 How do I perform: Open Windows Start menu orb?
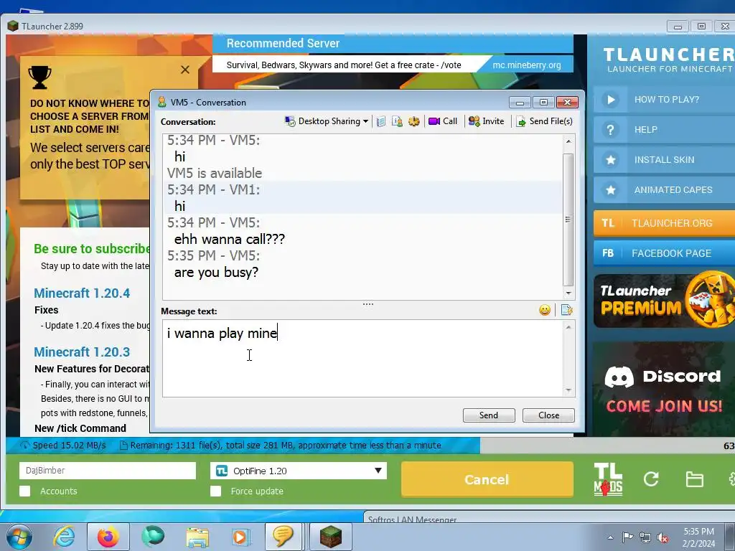point(19,537)
